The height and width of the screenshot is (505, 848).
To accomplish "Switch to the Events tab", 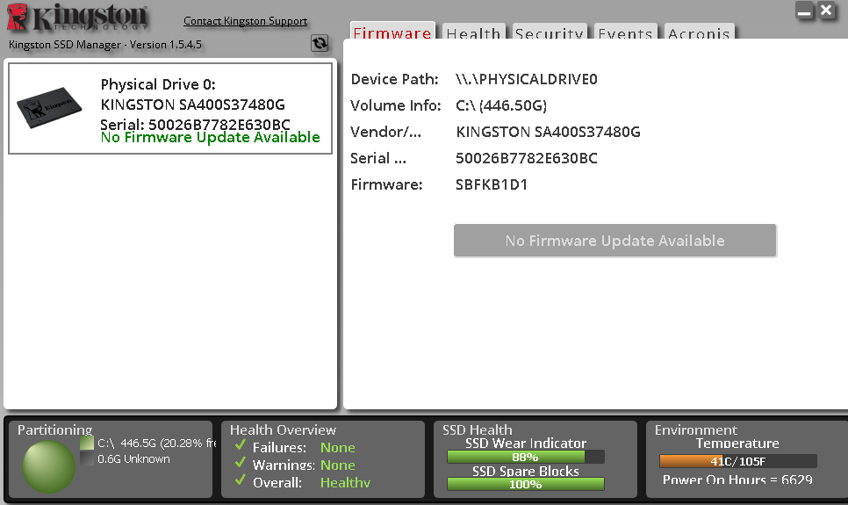I will (626, 32).
